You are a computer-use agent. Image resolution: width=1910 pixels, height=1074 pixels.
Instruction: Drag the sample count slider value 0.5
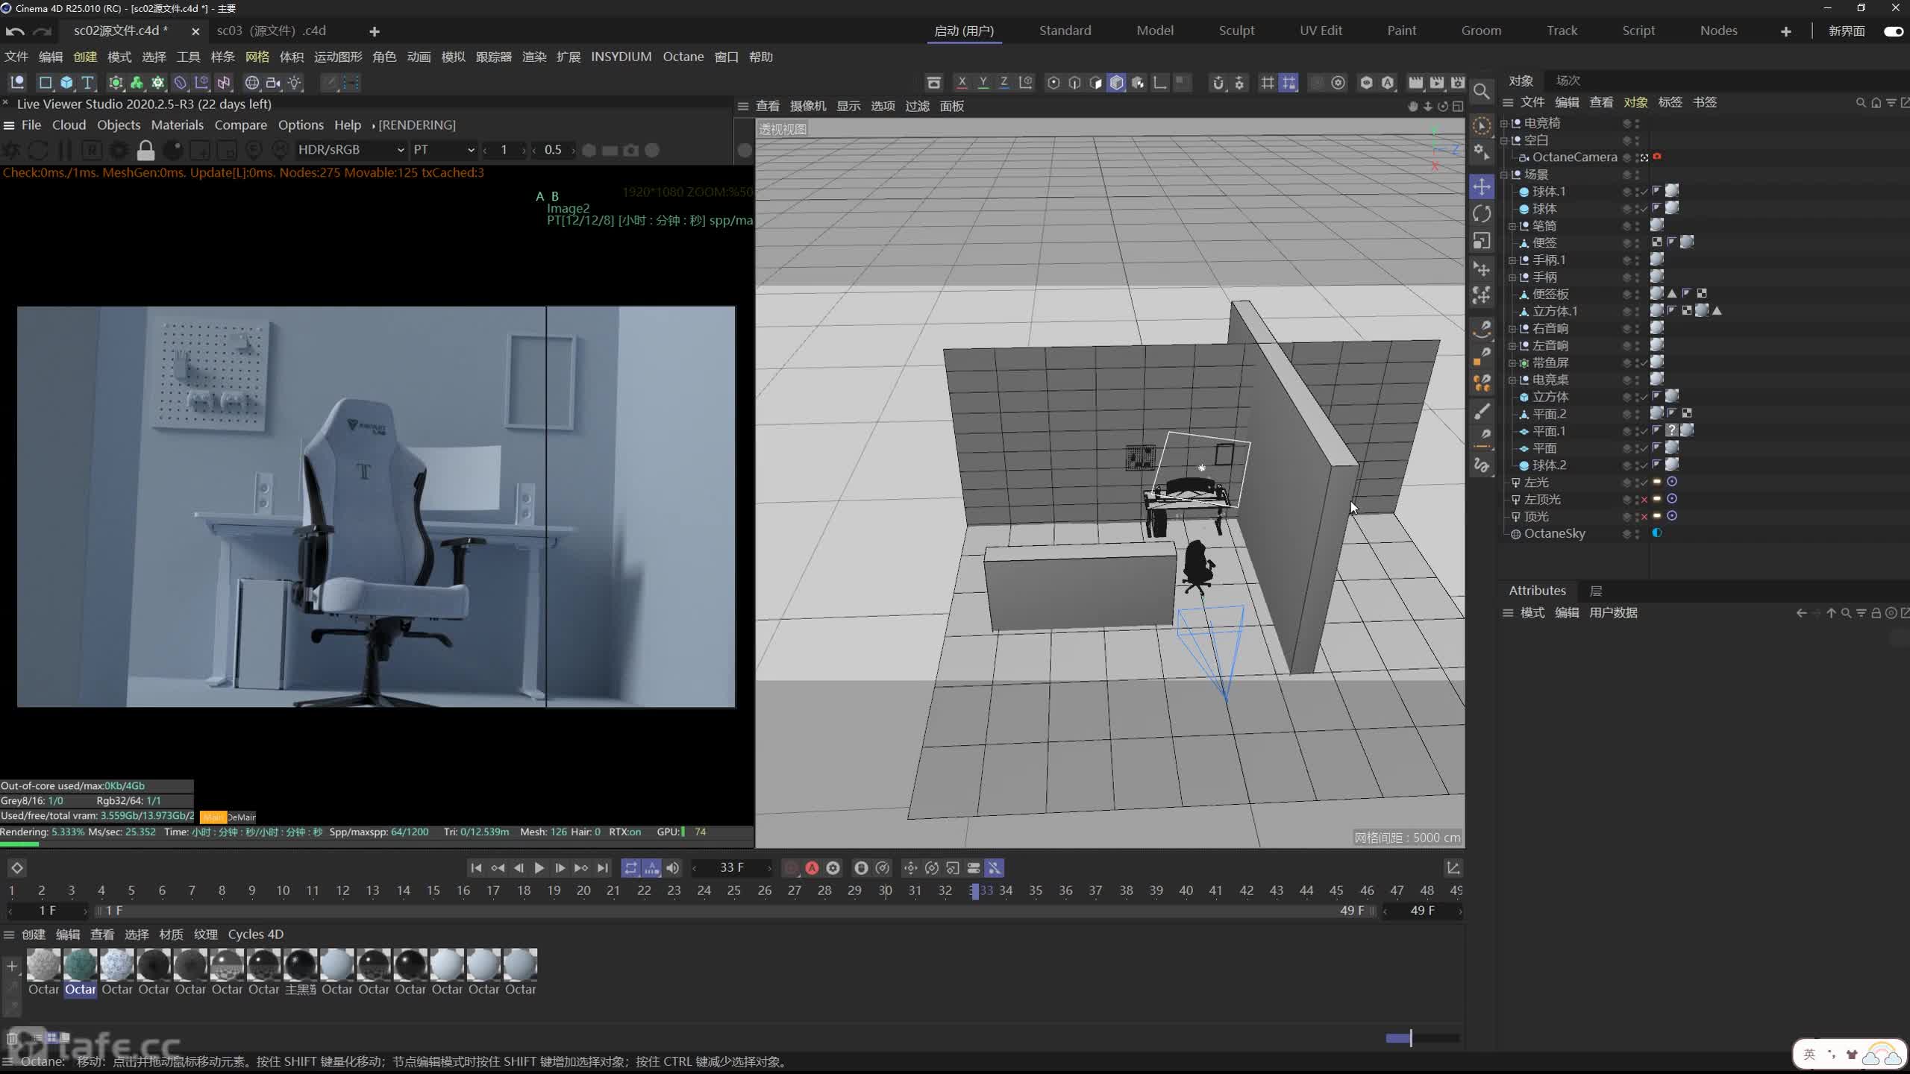click(552, 149)
